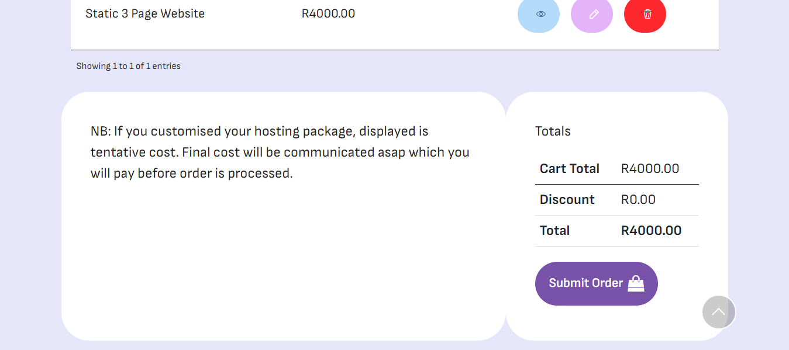Click the pencil edit icon button
The width and height of the screenshot is (789, 350).
(591, 13)
